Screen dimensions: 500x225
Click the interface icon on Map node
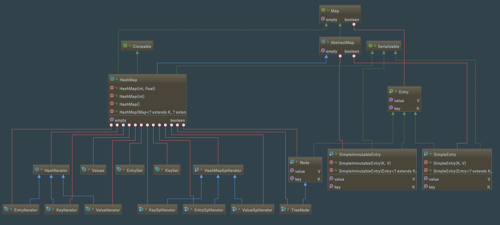[x=323, y=10]
